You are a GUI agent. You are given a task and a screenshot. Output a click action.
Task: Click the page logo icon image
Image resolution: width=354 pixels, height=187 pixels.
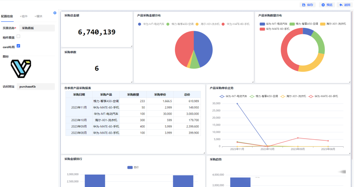click(21, 68)
